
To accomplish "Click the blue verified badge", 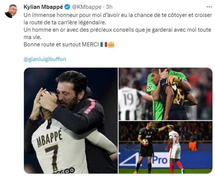I will pyautogui.click(x=67, y=7).
